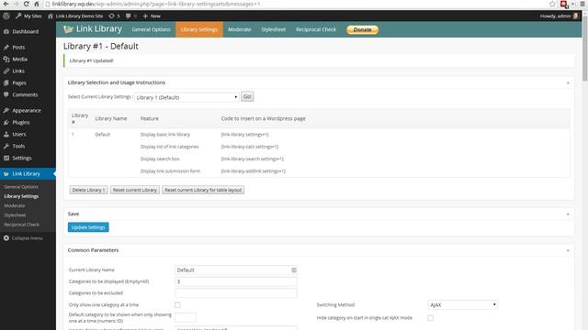
Task: Click Default category to be shown field
Action: [x=186, y=318]
